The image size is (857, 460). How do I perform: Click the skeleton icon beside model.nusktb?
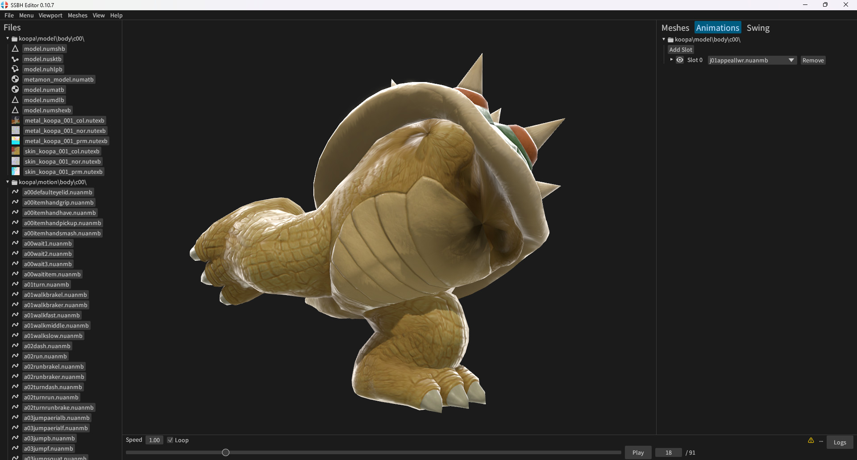point(15,59)
